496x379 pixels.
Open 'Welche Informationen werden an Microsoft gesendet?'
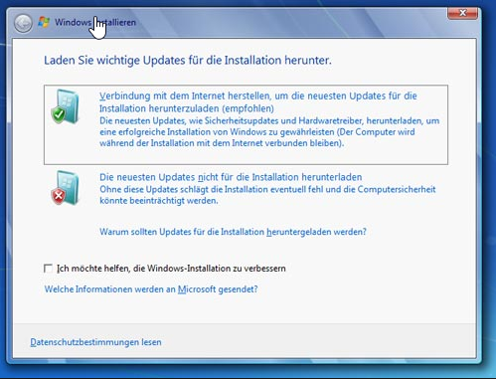(x=151, y=289)
